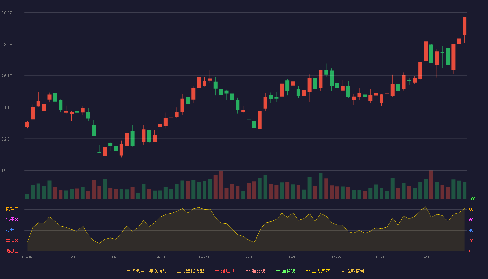The image size is (488, 279).
Task: Click the red 0 indicator axis value
Action: (470, 251)
